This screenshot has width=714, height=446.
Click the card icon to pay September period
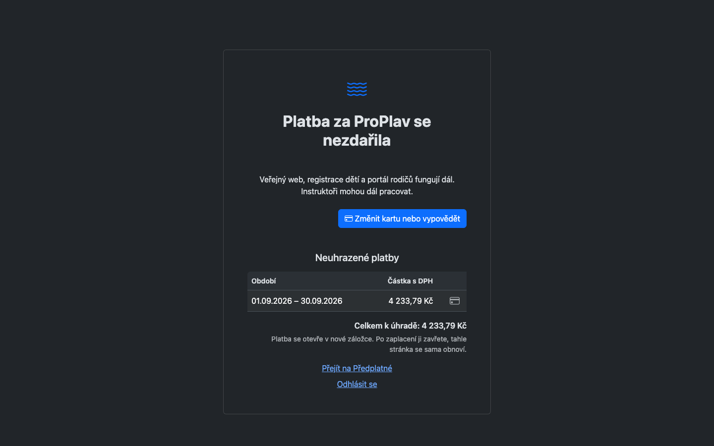pos(455,301)
